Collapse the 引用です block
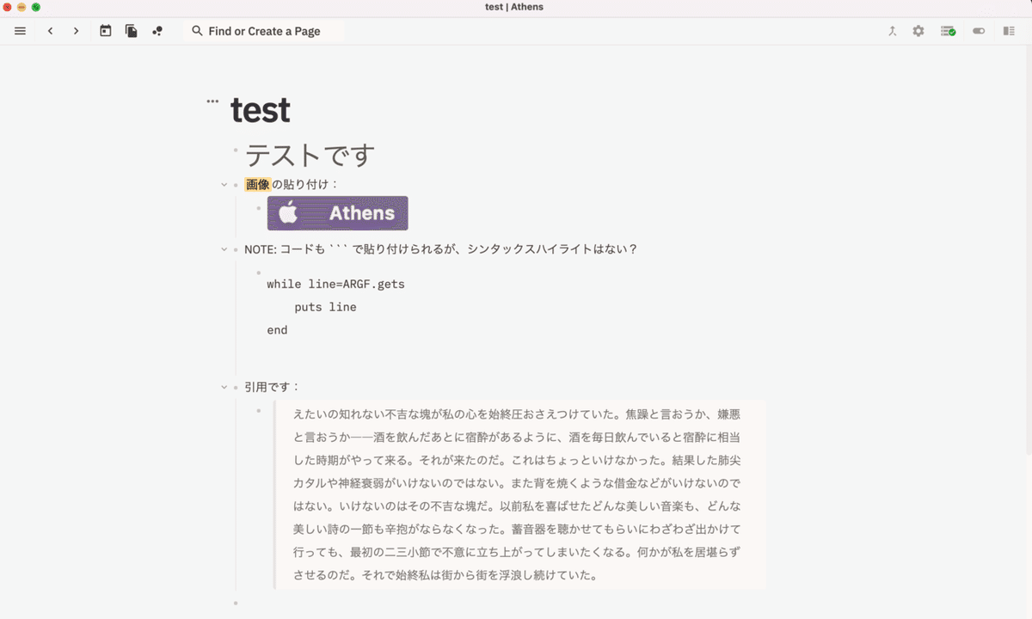1032x619 pixels. 224,386
